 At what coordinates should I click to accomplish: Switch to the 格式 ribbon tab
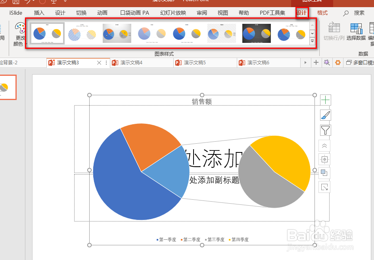tap(322, 12)
